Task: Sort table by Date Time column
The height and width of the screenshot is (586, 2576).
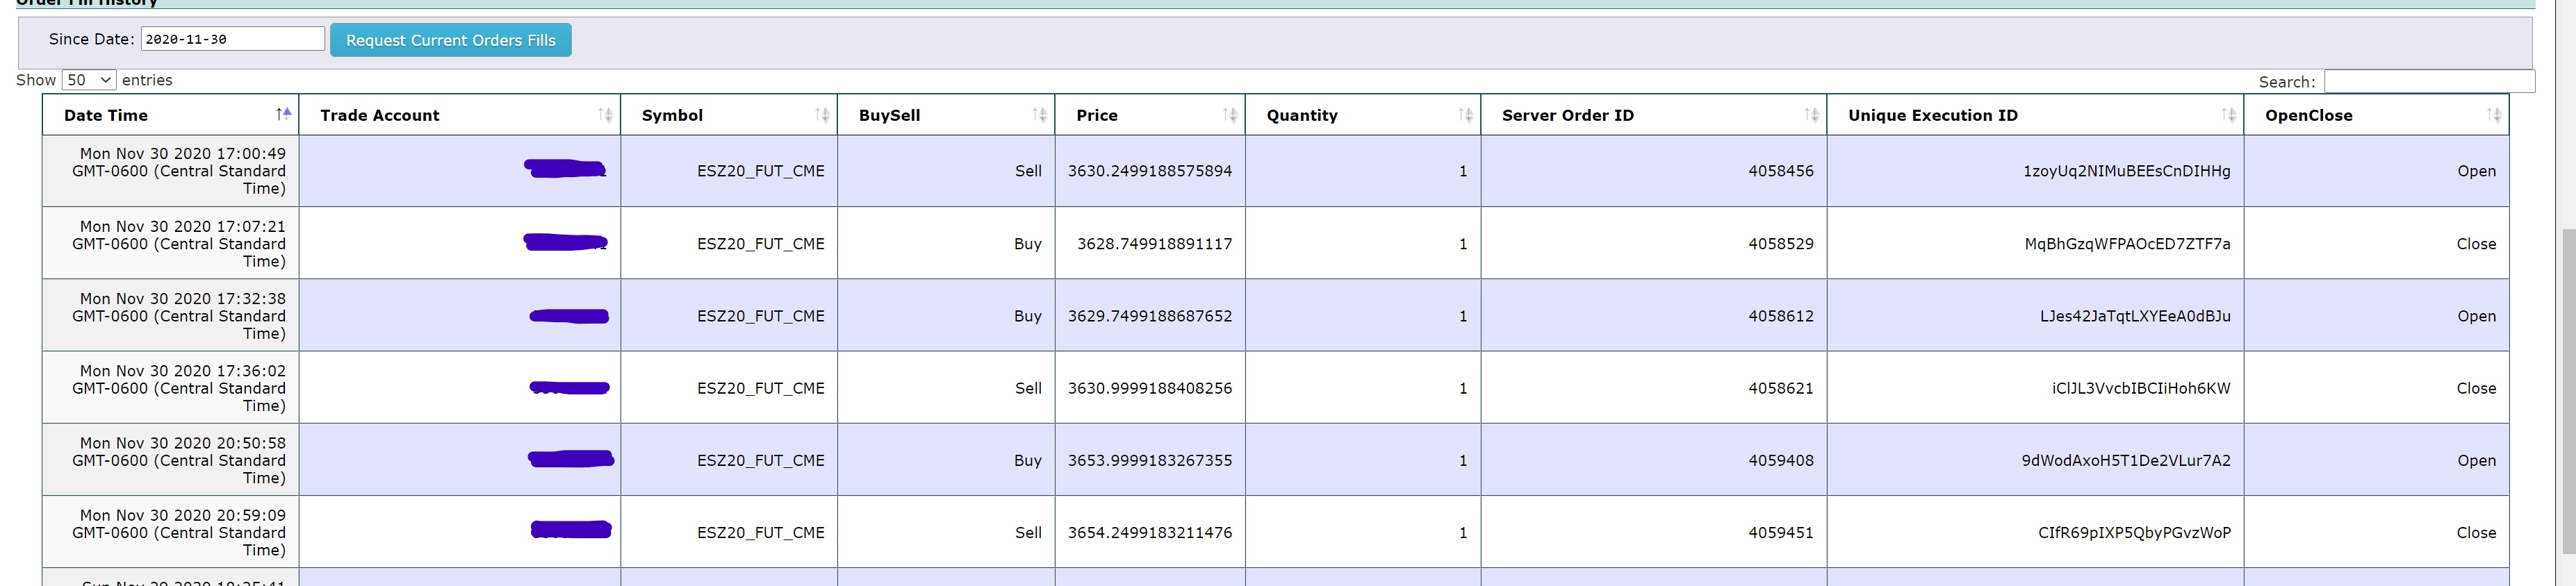Action: coord(171,115)
